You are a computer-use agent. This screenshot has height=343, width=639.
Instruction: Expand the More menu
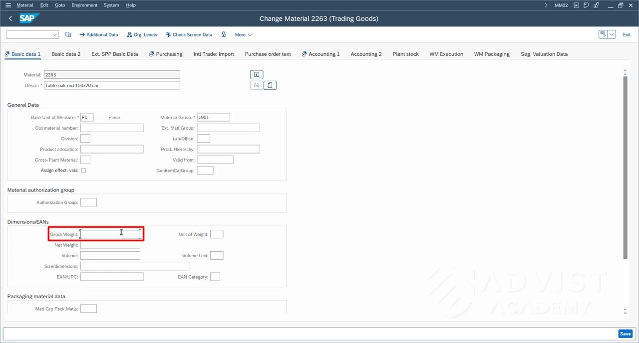(244, 35)
